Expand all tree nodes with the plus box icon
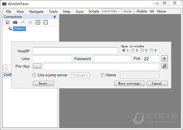The width and height of the screenshot is (183, 130). pyautogui.click(x=38, y=22)
